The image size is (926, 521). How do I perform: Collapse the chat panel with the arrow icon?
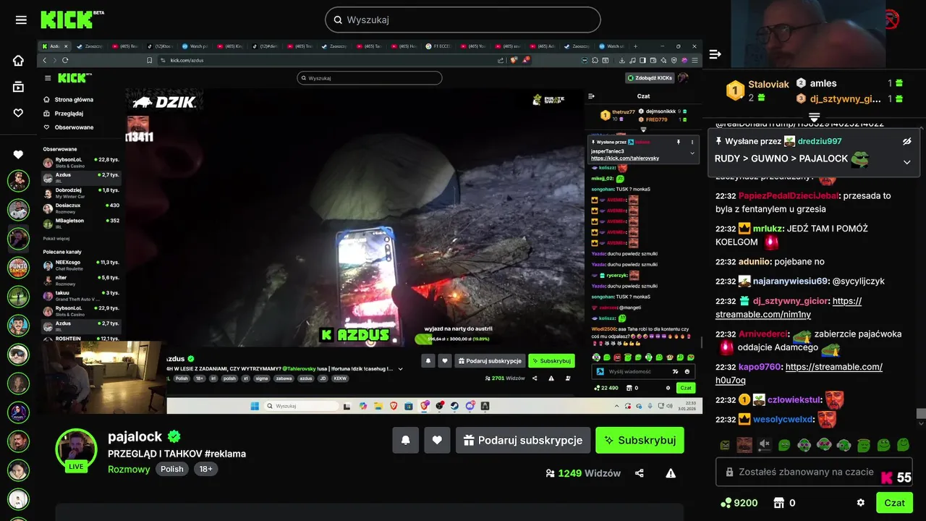click(715, 54)
